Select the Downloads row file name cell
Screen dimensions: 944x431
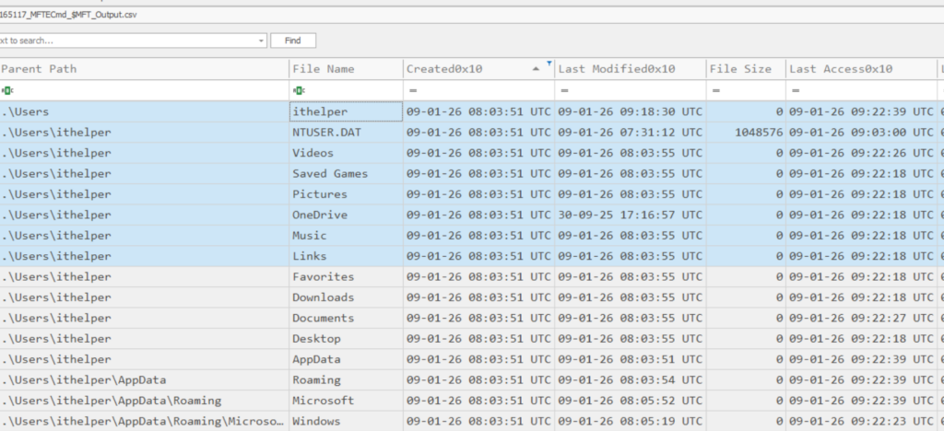[x=346, y=297]
